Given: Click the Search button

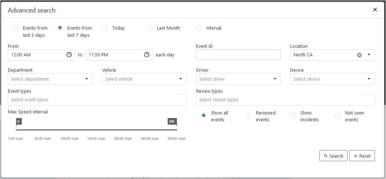Looking at the screenshot, I should (333, 155).
